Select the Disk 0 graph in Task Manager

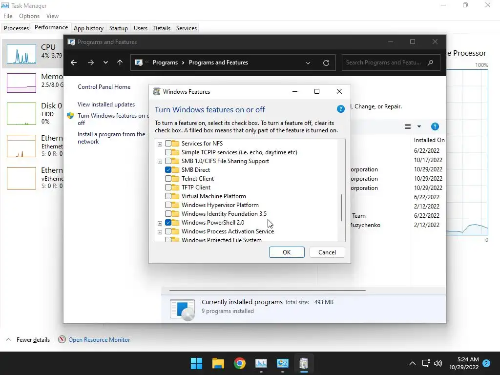tap(21, 114)
